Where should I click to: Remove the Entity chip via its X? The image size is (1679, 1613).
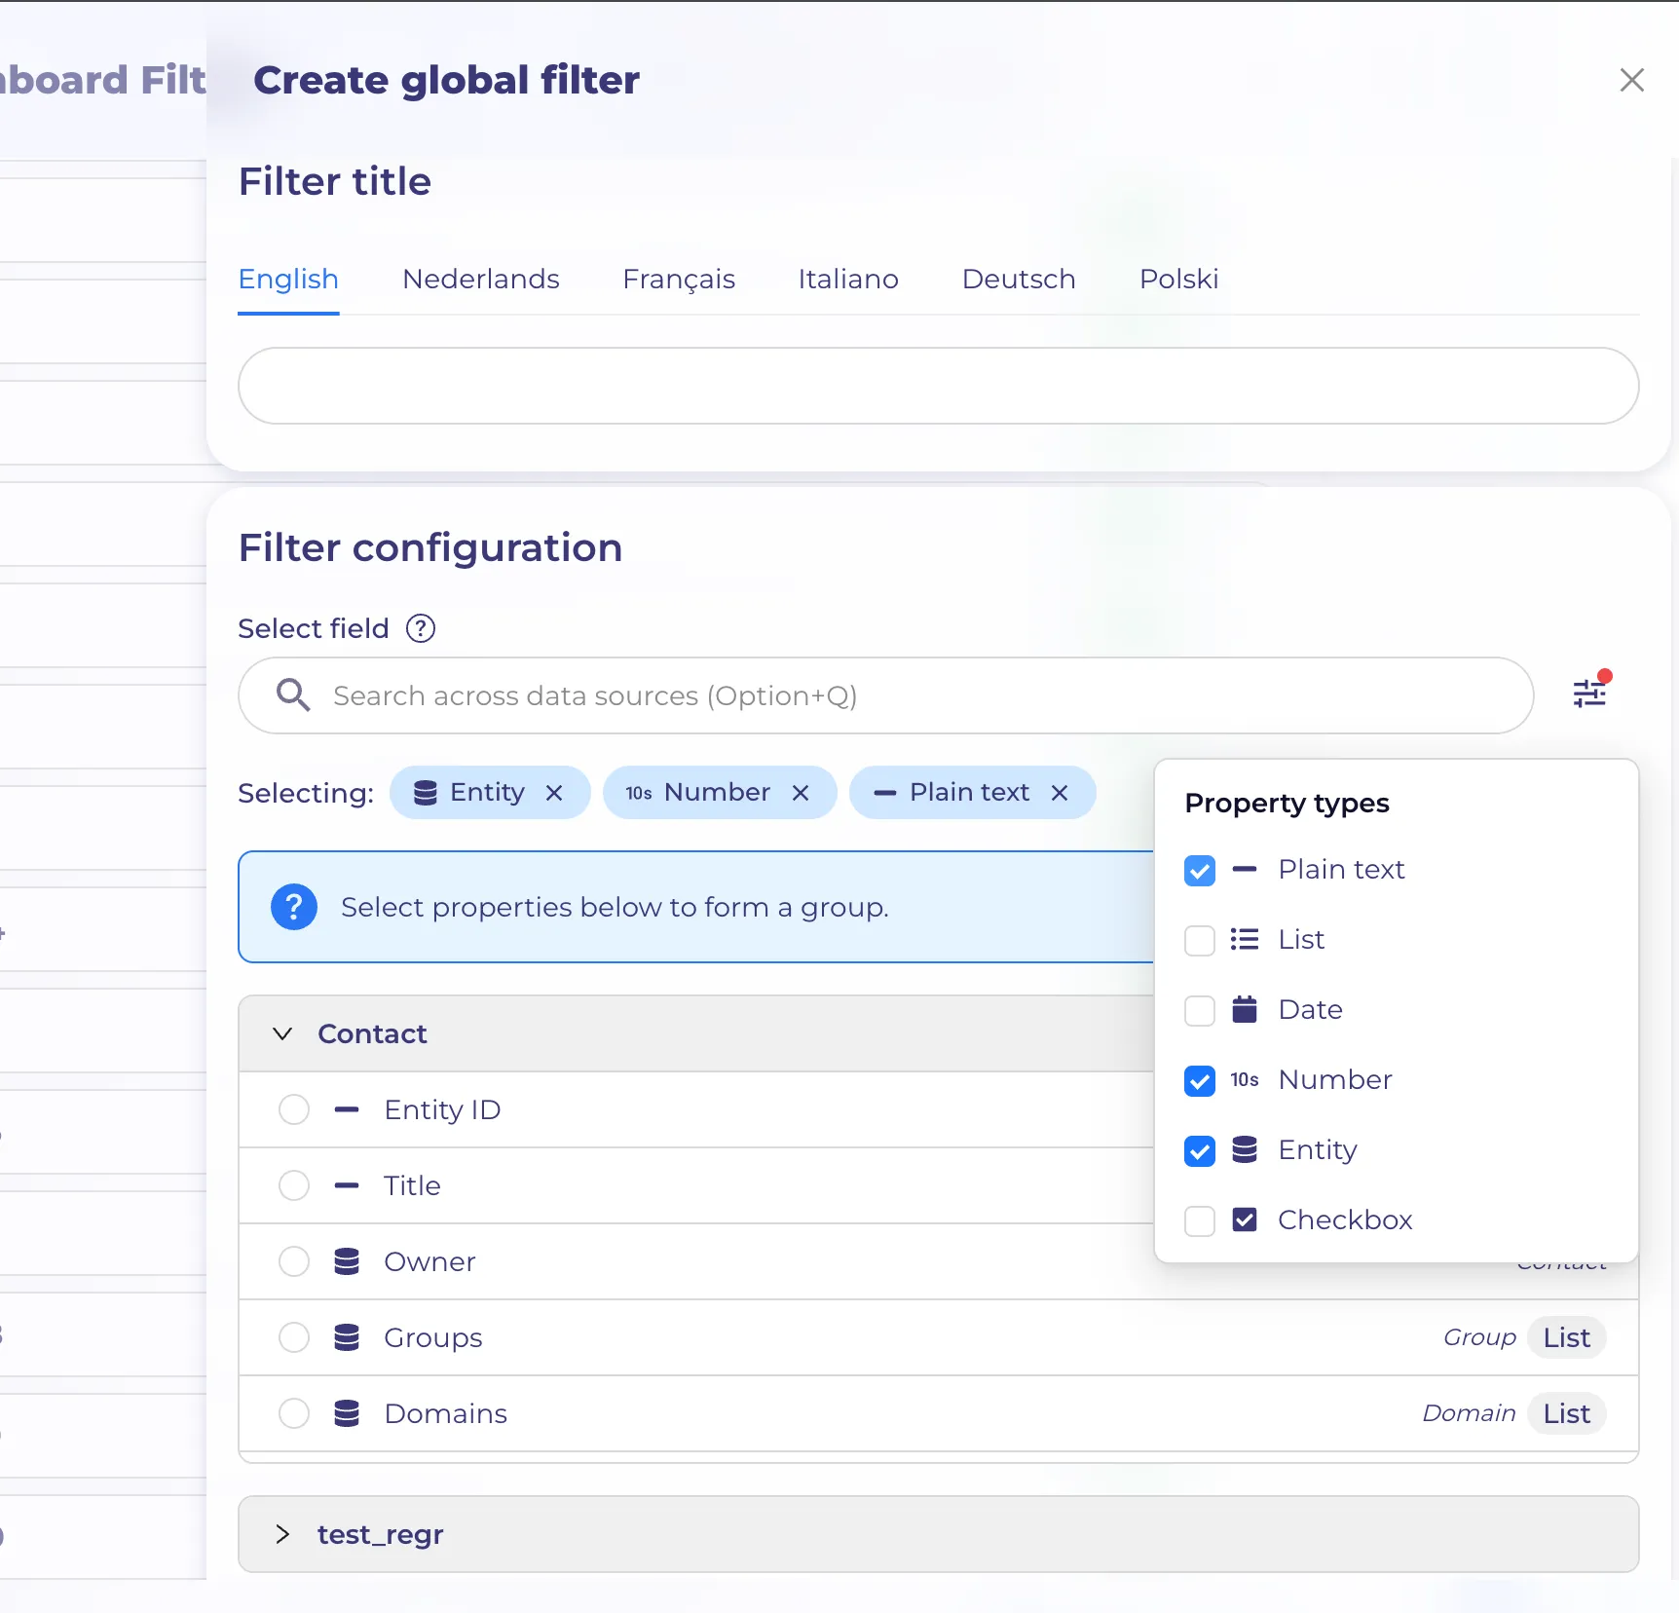point(554,793)
